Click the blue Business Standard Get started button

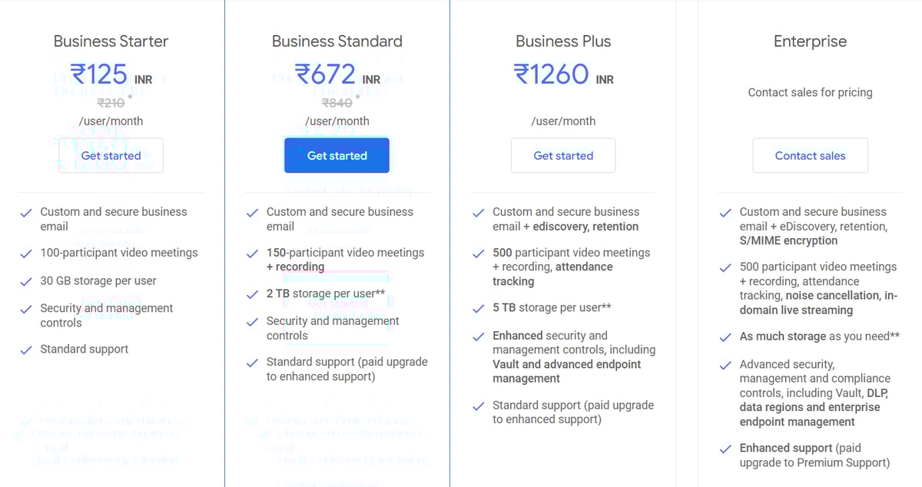click(x=337, y=155)
